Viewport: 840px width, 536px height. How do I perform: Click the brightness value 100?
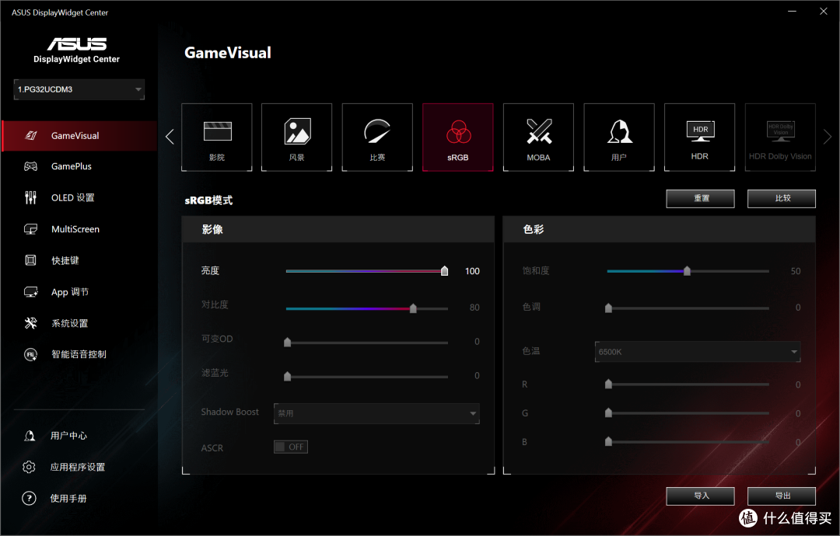coord(473,271)
